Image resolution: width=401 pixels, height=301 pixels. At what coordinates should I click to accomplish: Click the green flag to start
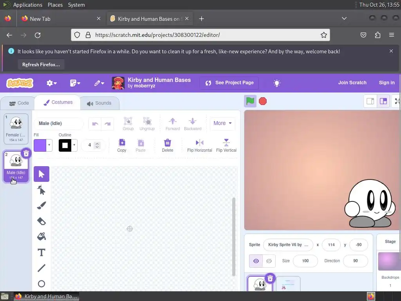[x=250, y=101]
